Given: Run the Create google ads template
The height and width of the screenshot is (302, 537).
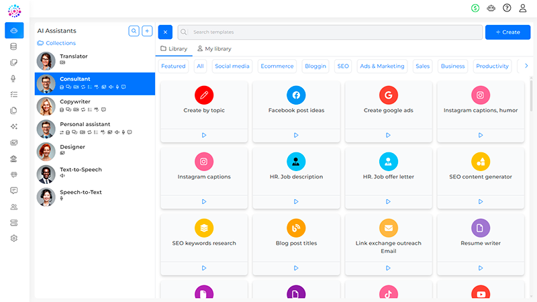Looking at the screenshot, I should click(x=389, y=136).
